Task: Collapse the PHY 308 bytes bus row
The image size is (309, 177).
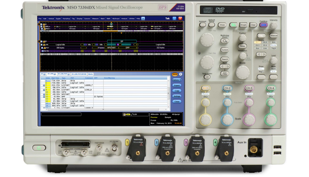Action: point(42,48)
